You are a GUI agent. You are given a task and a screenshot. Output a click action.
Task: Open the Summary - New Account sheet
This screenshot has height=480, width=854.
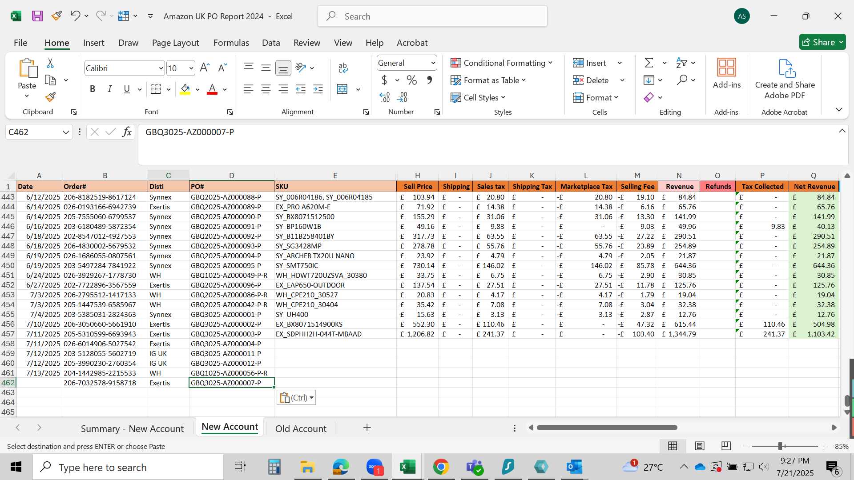coord(132,429)
